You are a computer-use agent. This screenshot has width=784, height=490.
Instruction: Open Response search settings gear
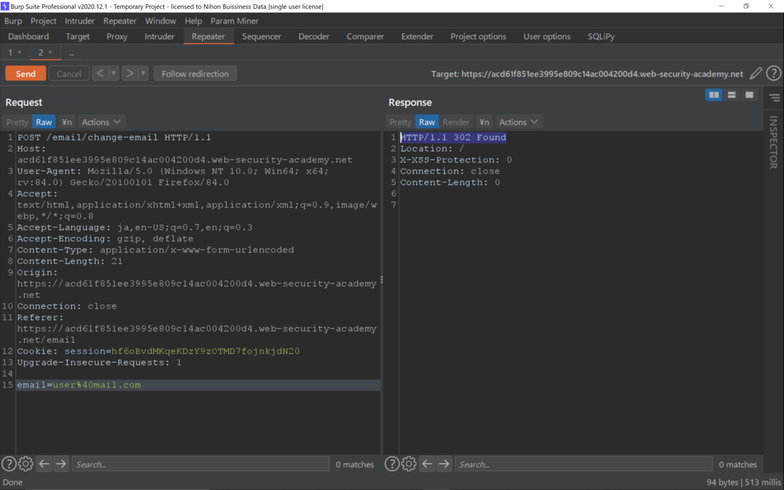pyautogui.click(x=408, y=464)
